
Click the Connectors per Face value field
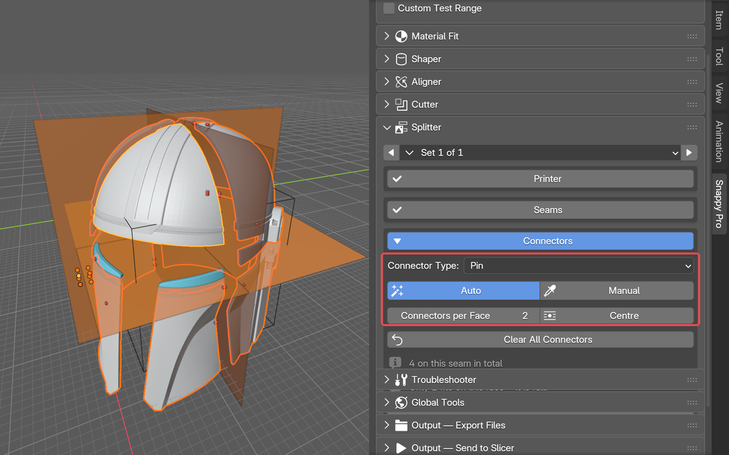(464, 316)
